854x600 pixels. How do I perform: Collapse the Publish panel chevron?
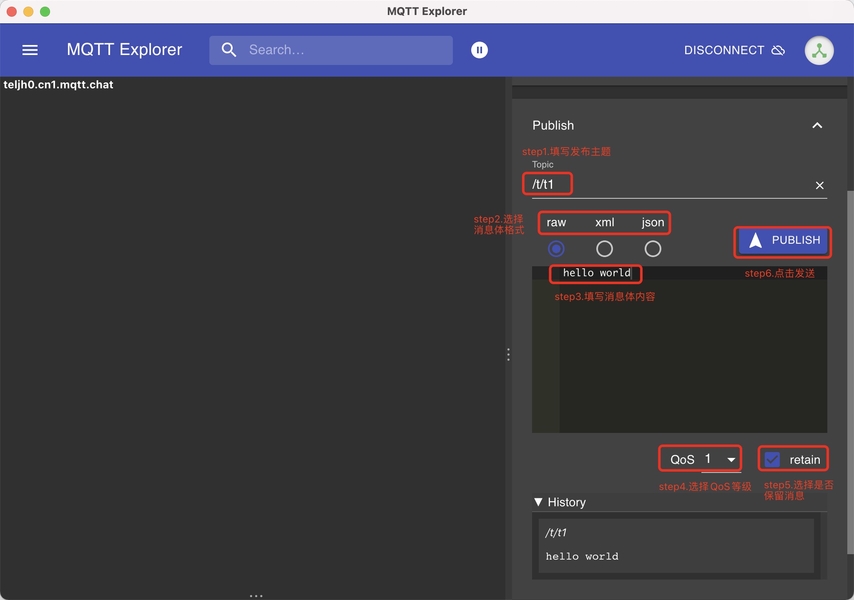tap(817, 125)
